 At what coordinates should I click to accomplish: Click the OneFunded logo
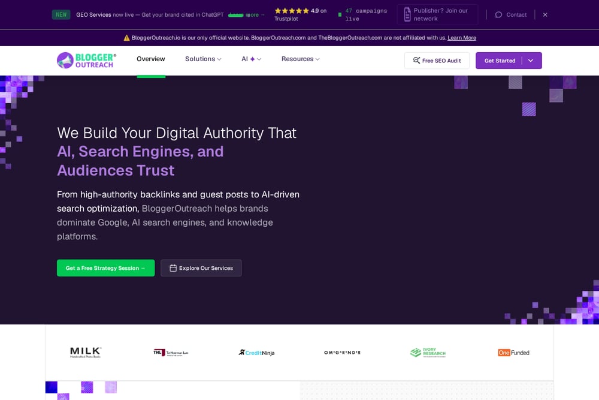tap(513, 353)
